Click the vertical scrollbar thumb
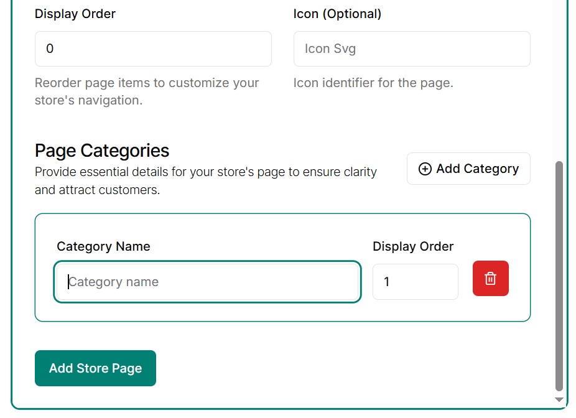 click(559, 274)
